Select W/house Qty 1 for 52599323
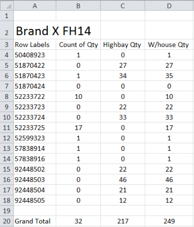The height and width of the screenshot is (227, 194). (x=169, y=138)
